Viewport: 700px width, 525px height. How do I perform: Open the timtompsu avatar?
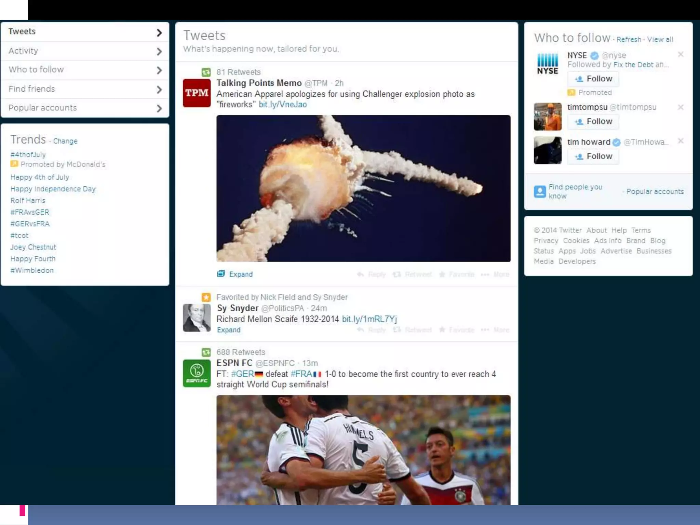[x=548, y=117]
